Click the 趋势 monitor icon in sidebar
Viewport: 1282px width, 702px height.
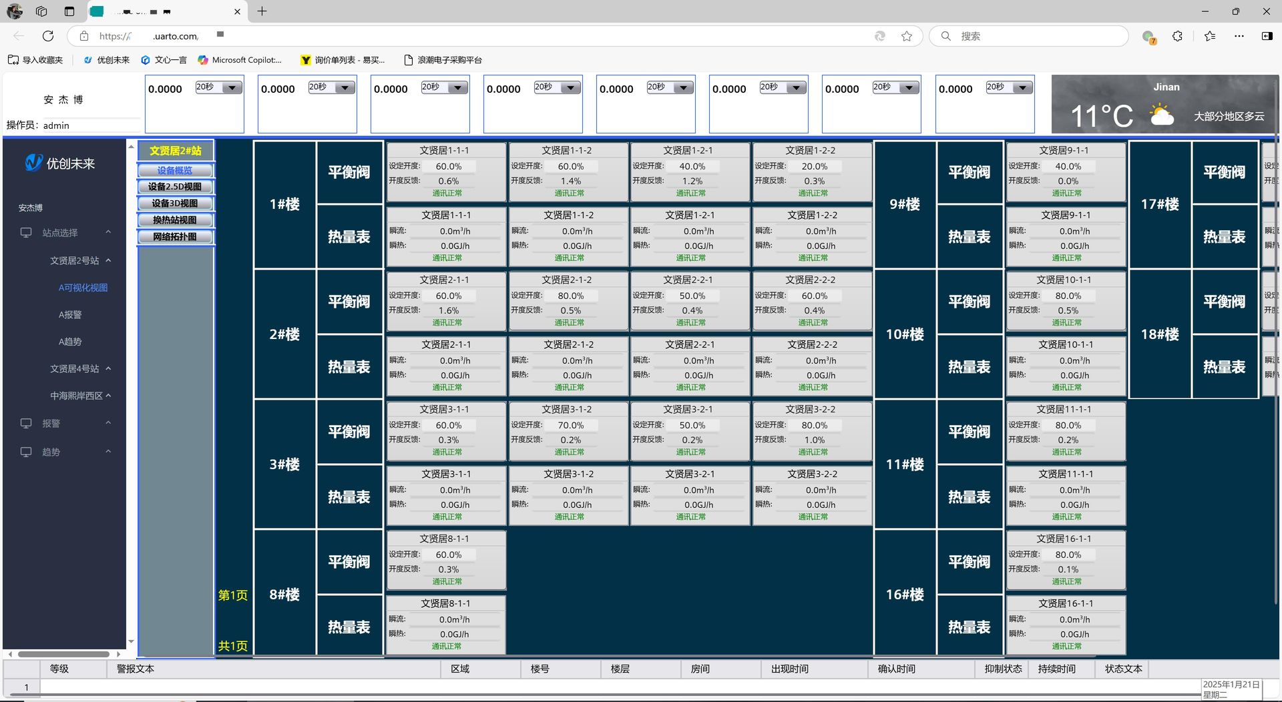[26, 452]
